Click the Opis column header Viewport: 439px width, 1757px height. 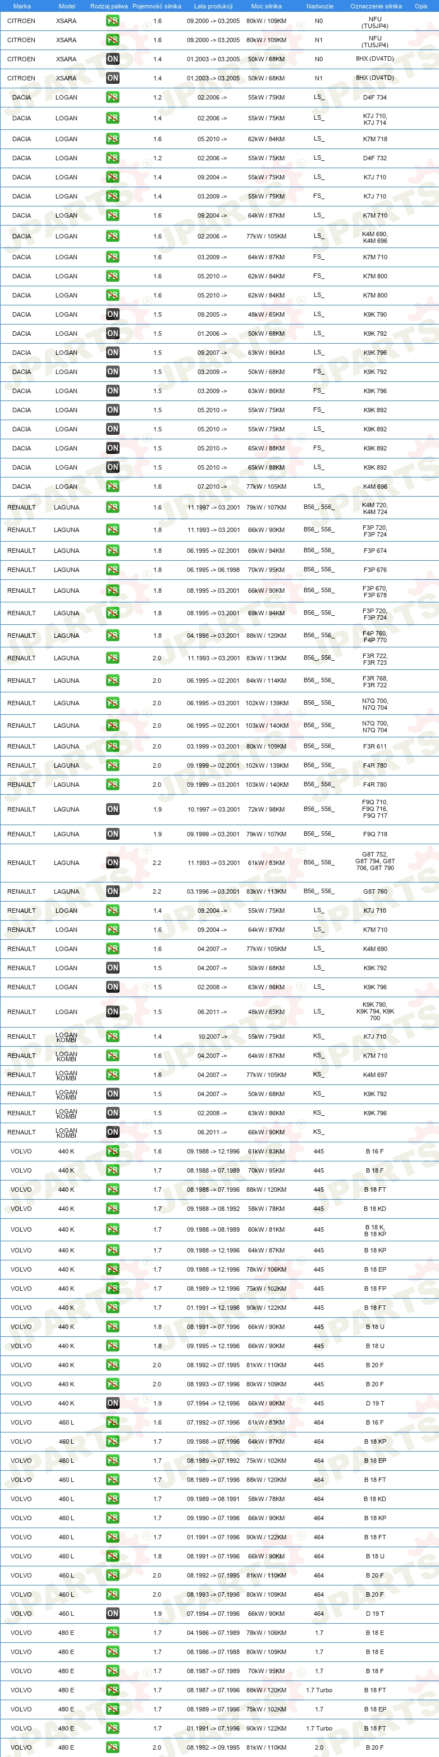[x=421, y=6]
